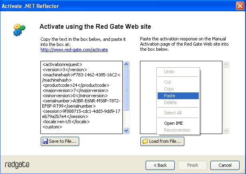Click the Finish button
Screen dimensions: 246x174
coord(192,165)
